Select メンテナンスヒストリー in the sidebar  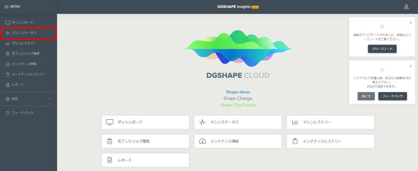pos(29,74)
